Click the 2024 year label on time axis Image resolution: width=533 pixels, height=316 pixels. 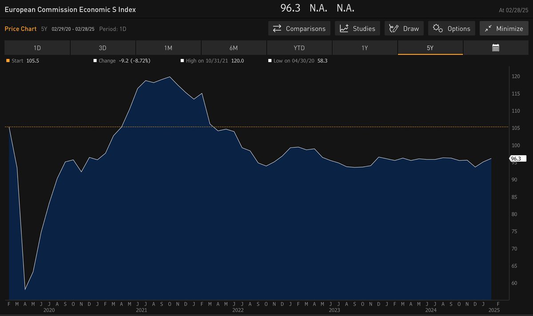pyautogui.click(x=432, y=310)
